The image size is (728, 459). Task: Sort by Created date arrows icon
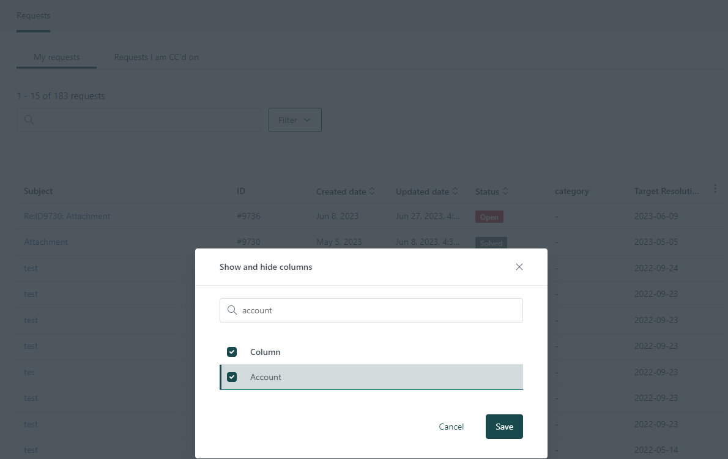372,192
